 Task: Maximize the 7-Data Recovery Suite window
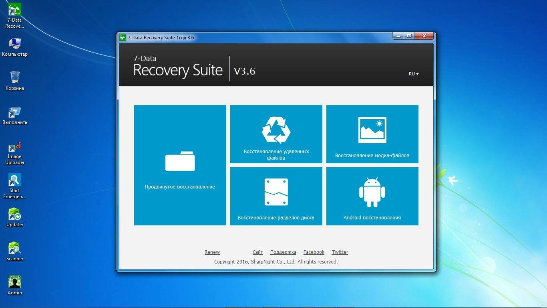click(409, 36)
